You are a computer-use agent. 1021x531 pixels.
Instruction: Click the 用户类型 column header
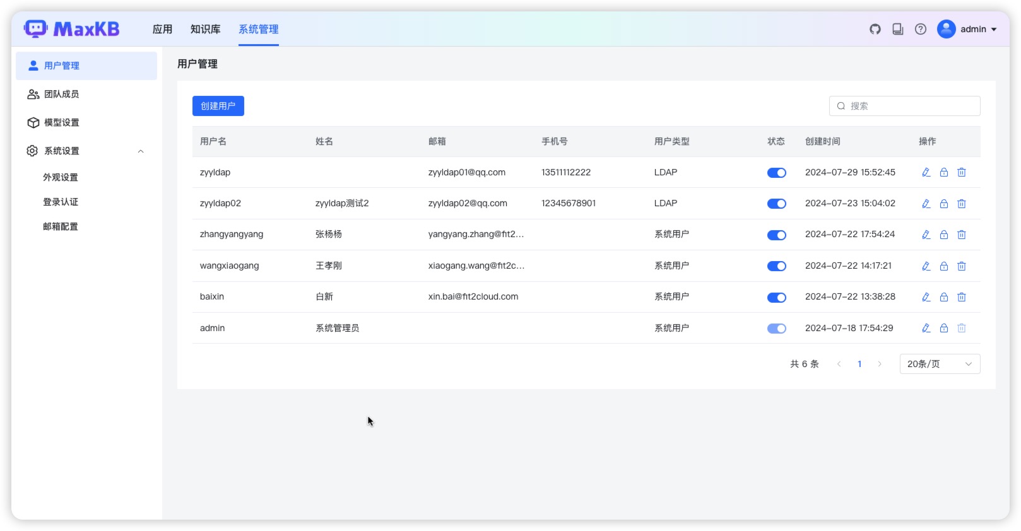tap(672, 141)
